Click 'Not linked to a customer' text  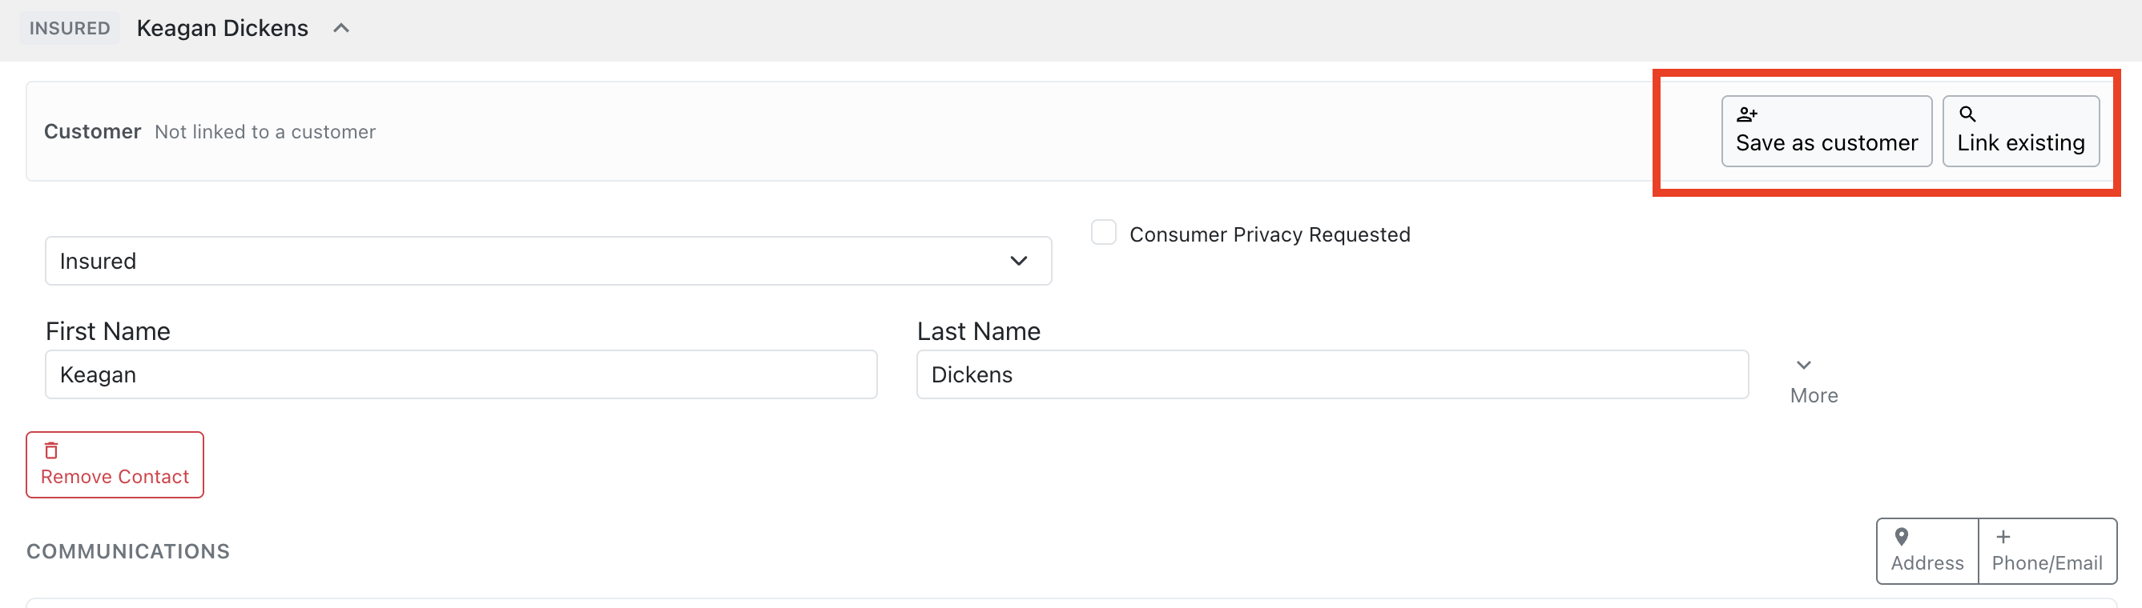[x=265, y=132]
